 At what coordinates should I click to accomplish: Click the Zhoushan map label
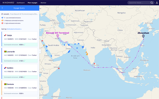coord(143,33)
